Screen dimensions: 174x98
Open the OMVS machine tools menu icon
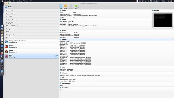(x=57, y=56)
